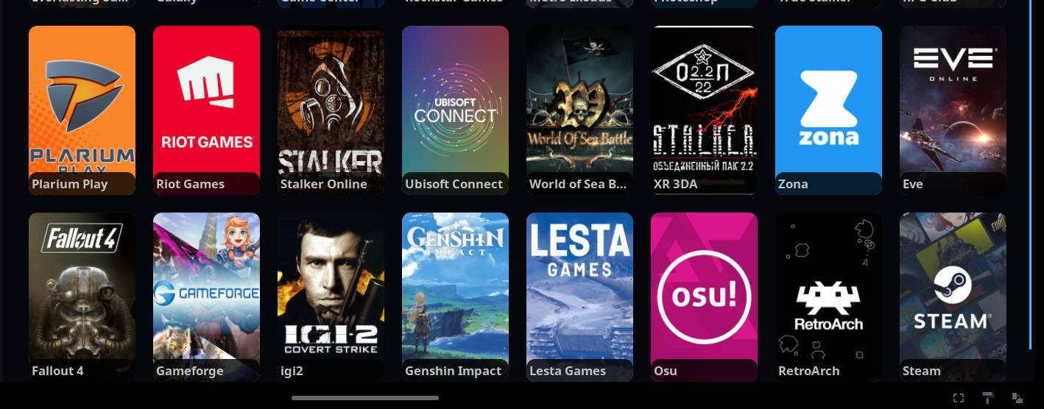This screenshot has height=409, width=1044.
Task: Select the Eve Online game cover
Action: point(953,110)
